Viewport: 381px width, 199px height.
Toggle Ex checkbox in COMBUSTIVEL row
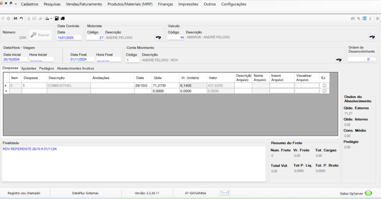[324, 85]
